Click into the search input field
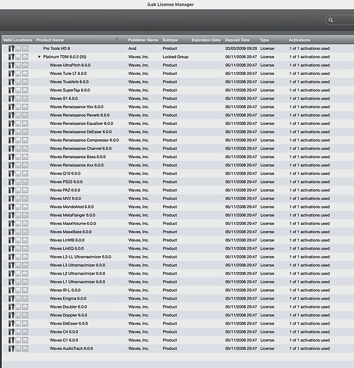Viewport: 354px width, 368px height. tap(343, 20)
